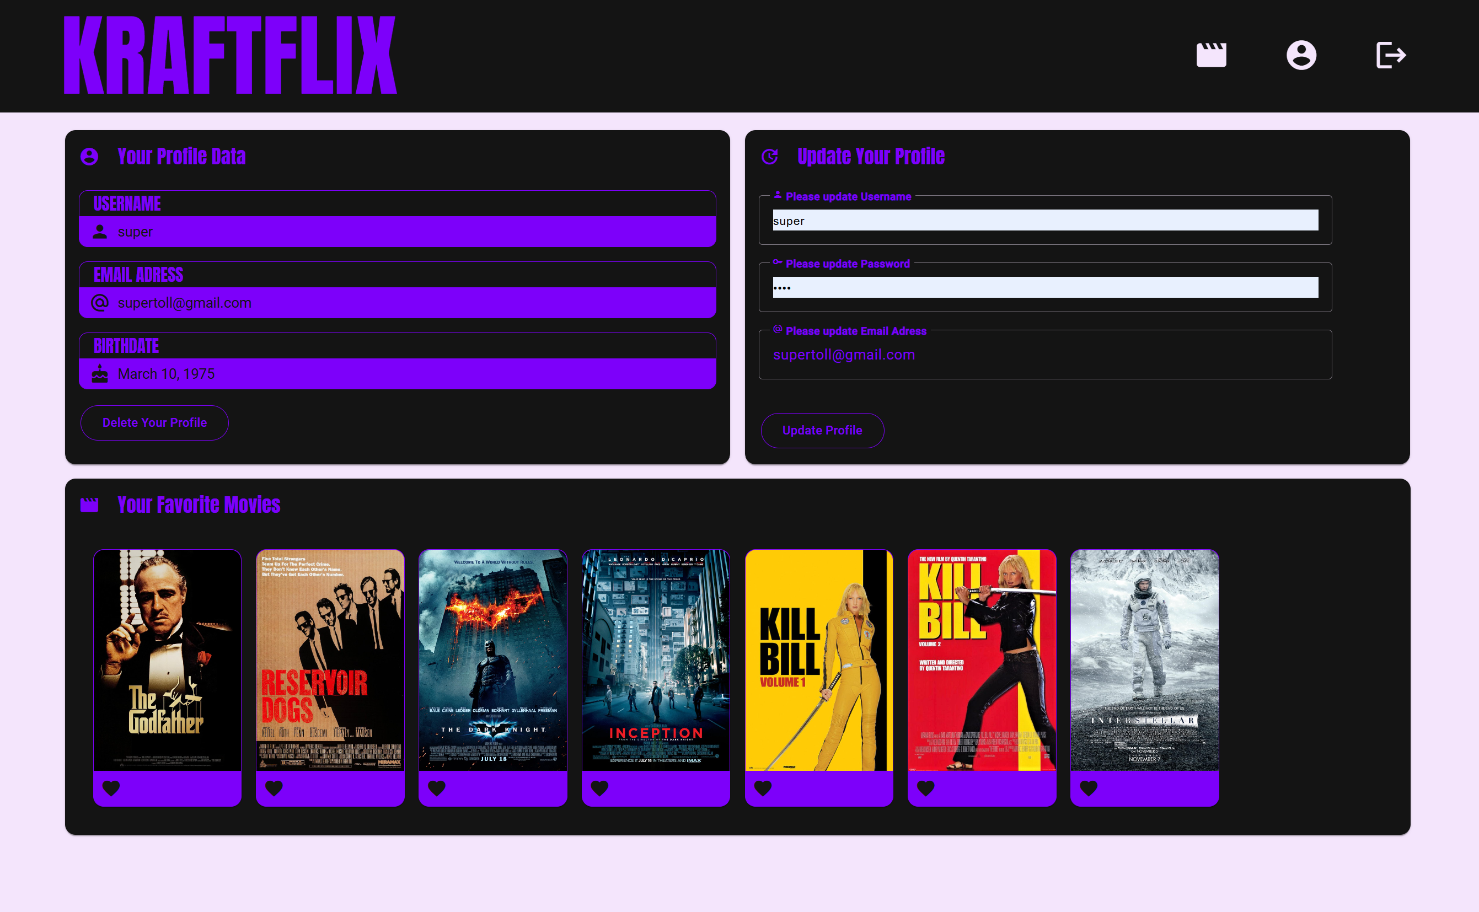Viewport: 1479px width, 912px height.
Task: Click the Your Profile Data heading
Action: [x=181, y=157]
